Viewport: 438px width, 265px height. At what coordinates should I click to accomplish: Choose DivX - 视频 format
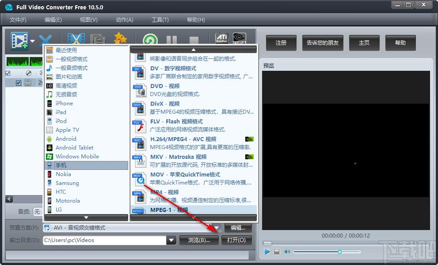click(194, 108)
